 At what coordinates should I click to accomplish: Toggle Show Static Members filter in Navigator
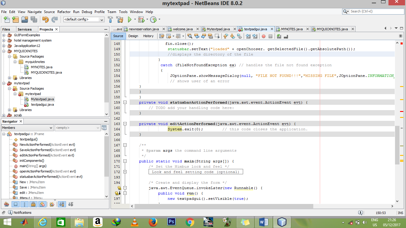tap(25, 204)
